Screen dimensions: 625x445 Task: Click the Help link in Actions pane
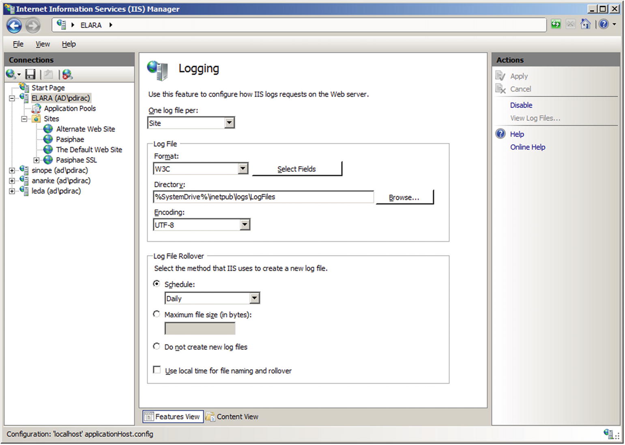click(x=517, y=134)
